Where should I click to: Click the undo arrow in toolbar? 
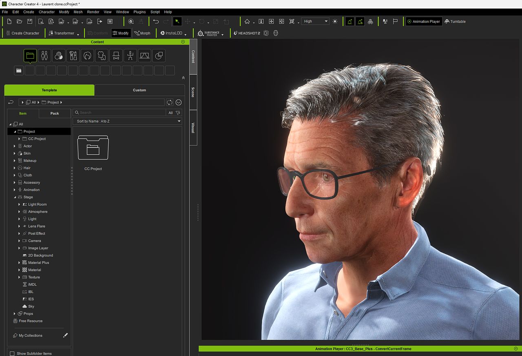click(156, 22)
